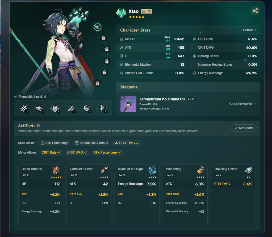Click the Weapons section header
Image resolution: width=272 pixels, height=237 pixels.
pyautogui.click(x=129, y=87)
